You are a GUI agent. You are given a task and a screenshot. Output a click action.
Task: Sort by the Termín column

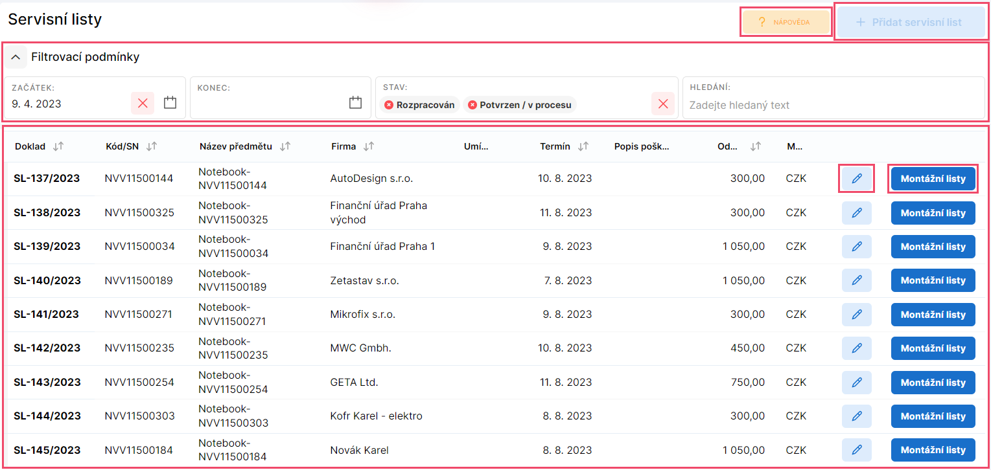[x=583, y=146]
